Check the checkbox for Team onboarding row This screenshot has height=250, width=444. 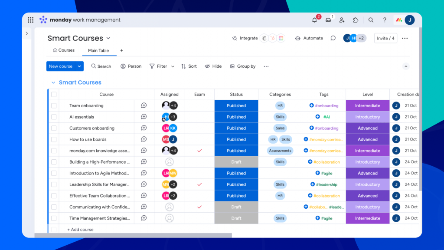coord(54,105)
